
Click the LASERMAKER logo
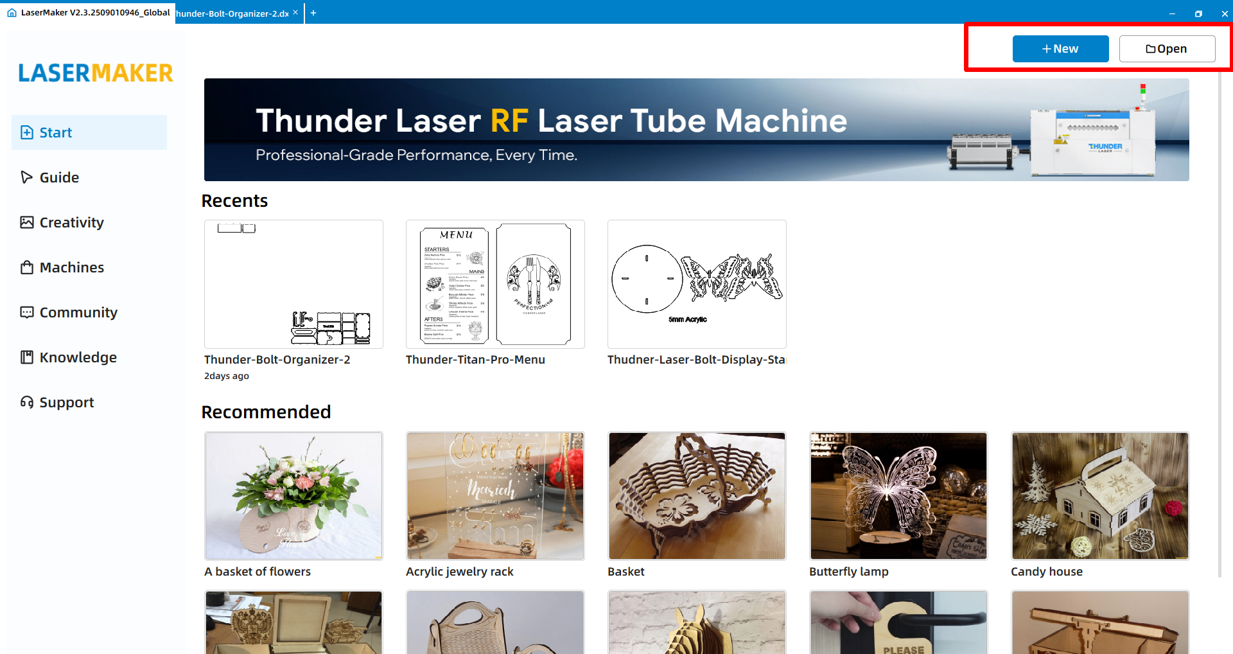click(96, 73)
